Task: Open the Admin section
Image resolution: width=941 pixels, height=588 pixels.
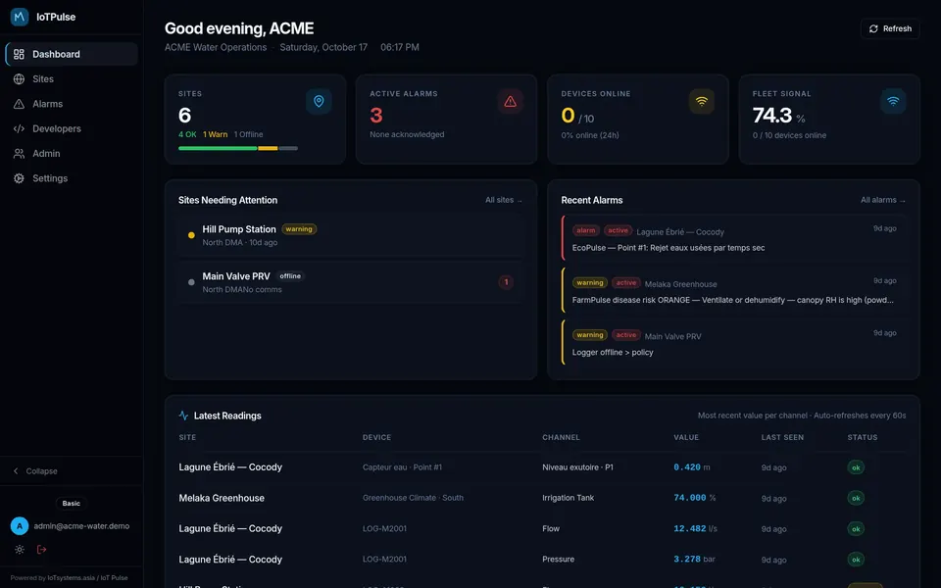Action: pyautogui.click(x=72, y=153)
